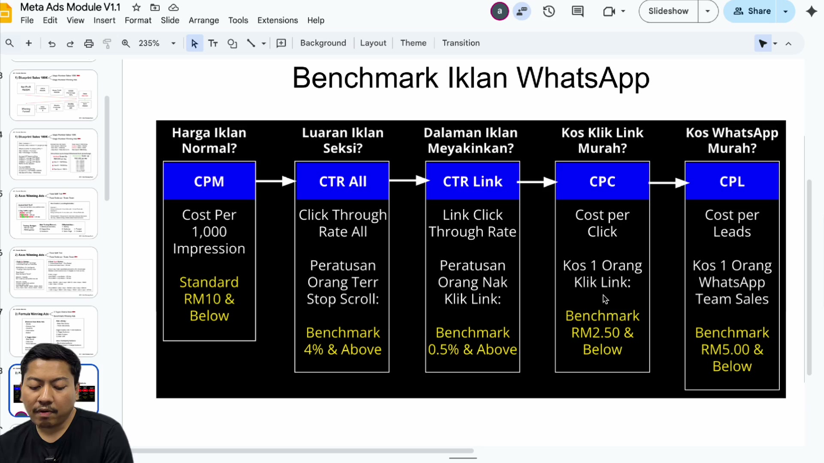The height and width of the screenshot is (463, 824).
Task: Select the Text box tool
Action: [213, 43]
